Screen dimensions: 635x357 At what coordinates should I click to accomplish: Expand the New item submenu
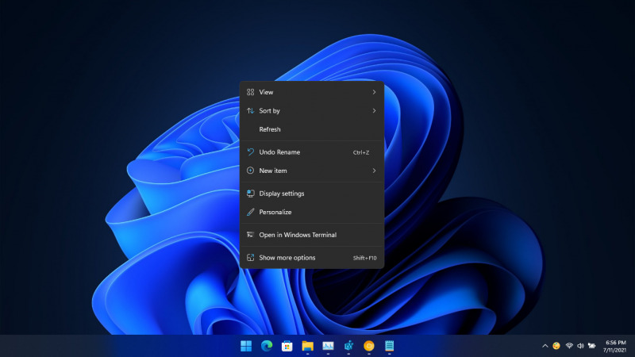311,171
